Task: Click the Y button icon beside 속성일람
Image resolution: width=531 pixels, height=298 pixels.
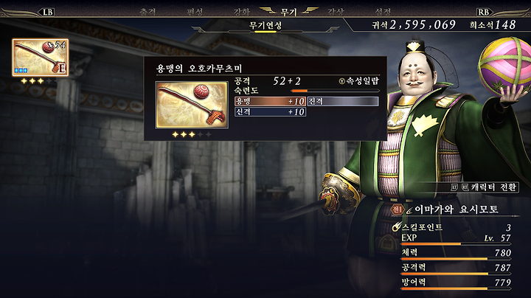Action: (341, 81)
